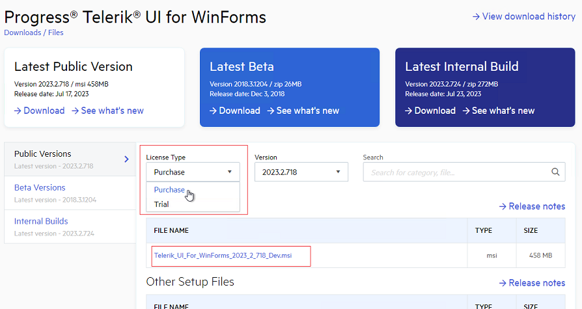Click the Latest Beta card title
This screenshot has width=582, height=309.
[242, 67]
